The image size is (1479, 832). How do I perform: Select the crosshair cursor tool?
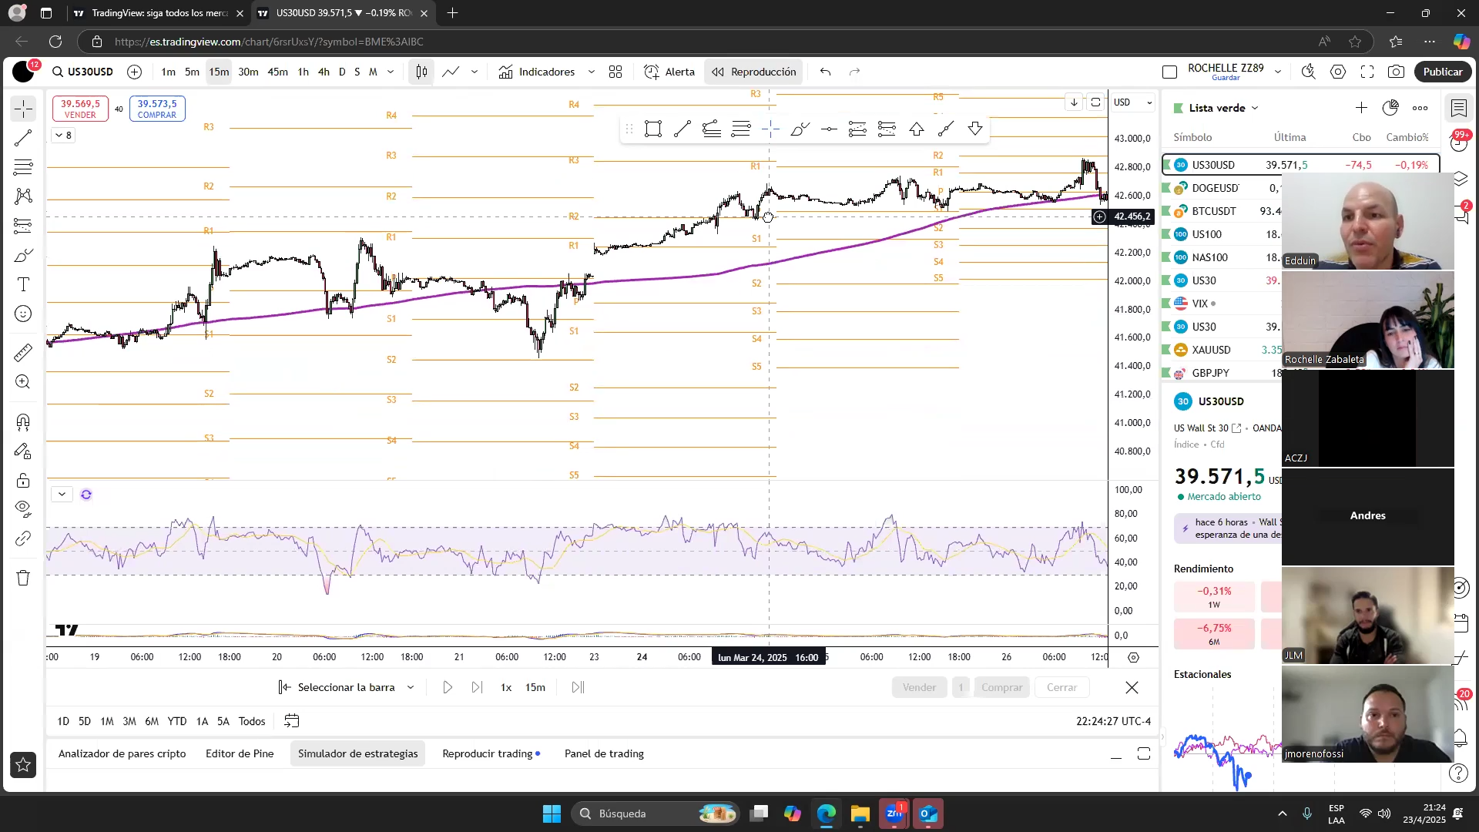pyautogui.click(x=23, y=109)
